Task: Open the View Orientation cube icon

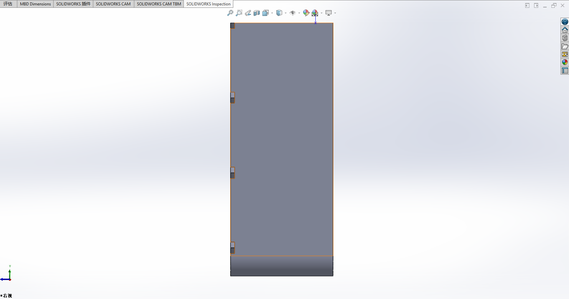Action: tap(266, 13)
